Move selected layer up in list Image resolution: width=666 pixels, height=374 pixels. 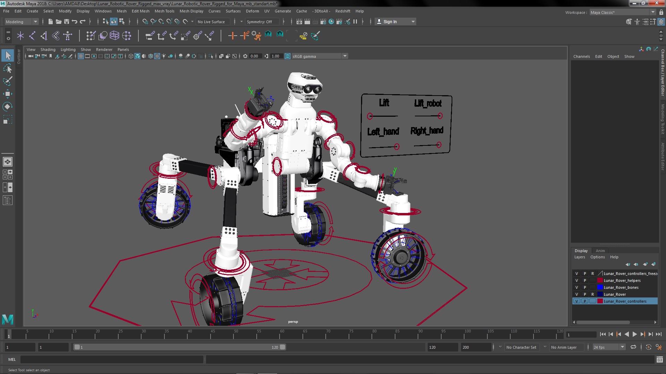[628, 264]
